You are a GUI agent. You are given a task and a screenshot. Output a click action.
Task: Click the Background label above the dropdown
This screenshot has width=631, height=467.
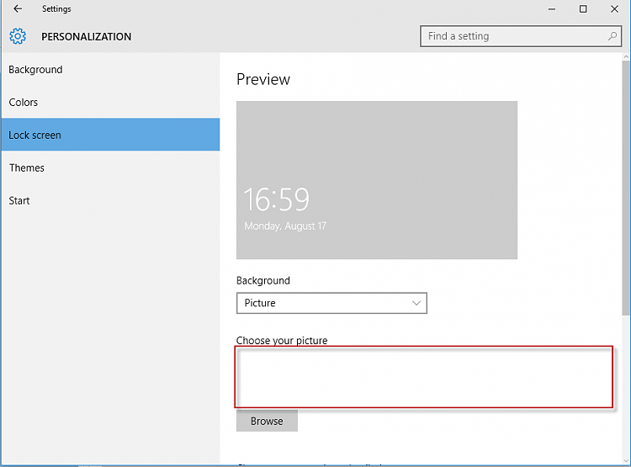263,280
